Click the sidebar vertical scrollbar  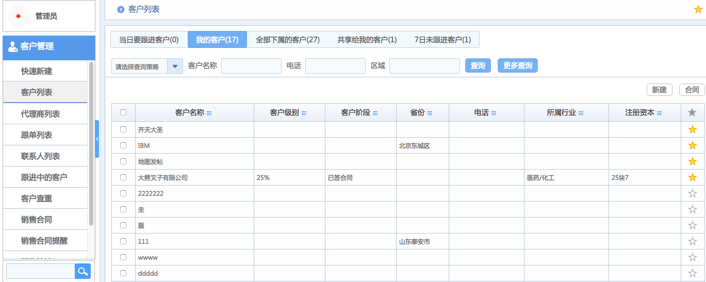pos(91,144)
